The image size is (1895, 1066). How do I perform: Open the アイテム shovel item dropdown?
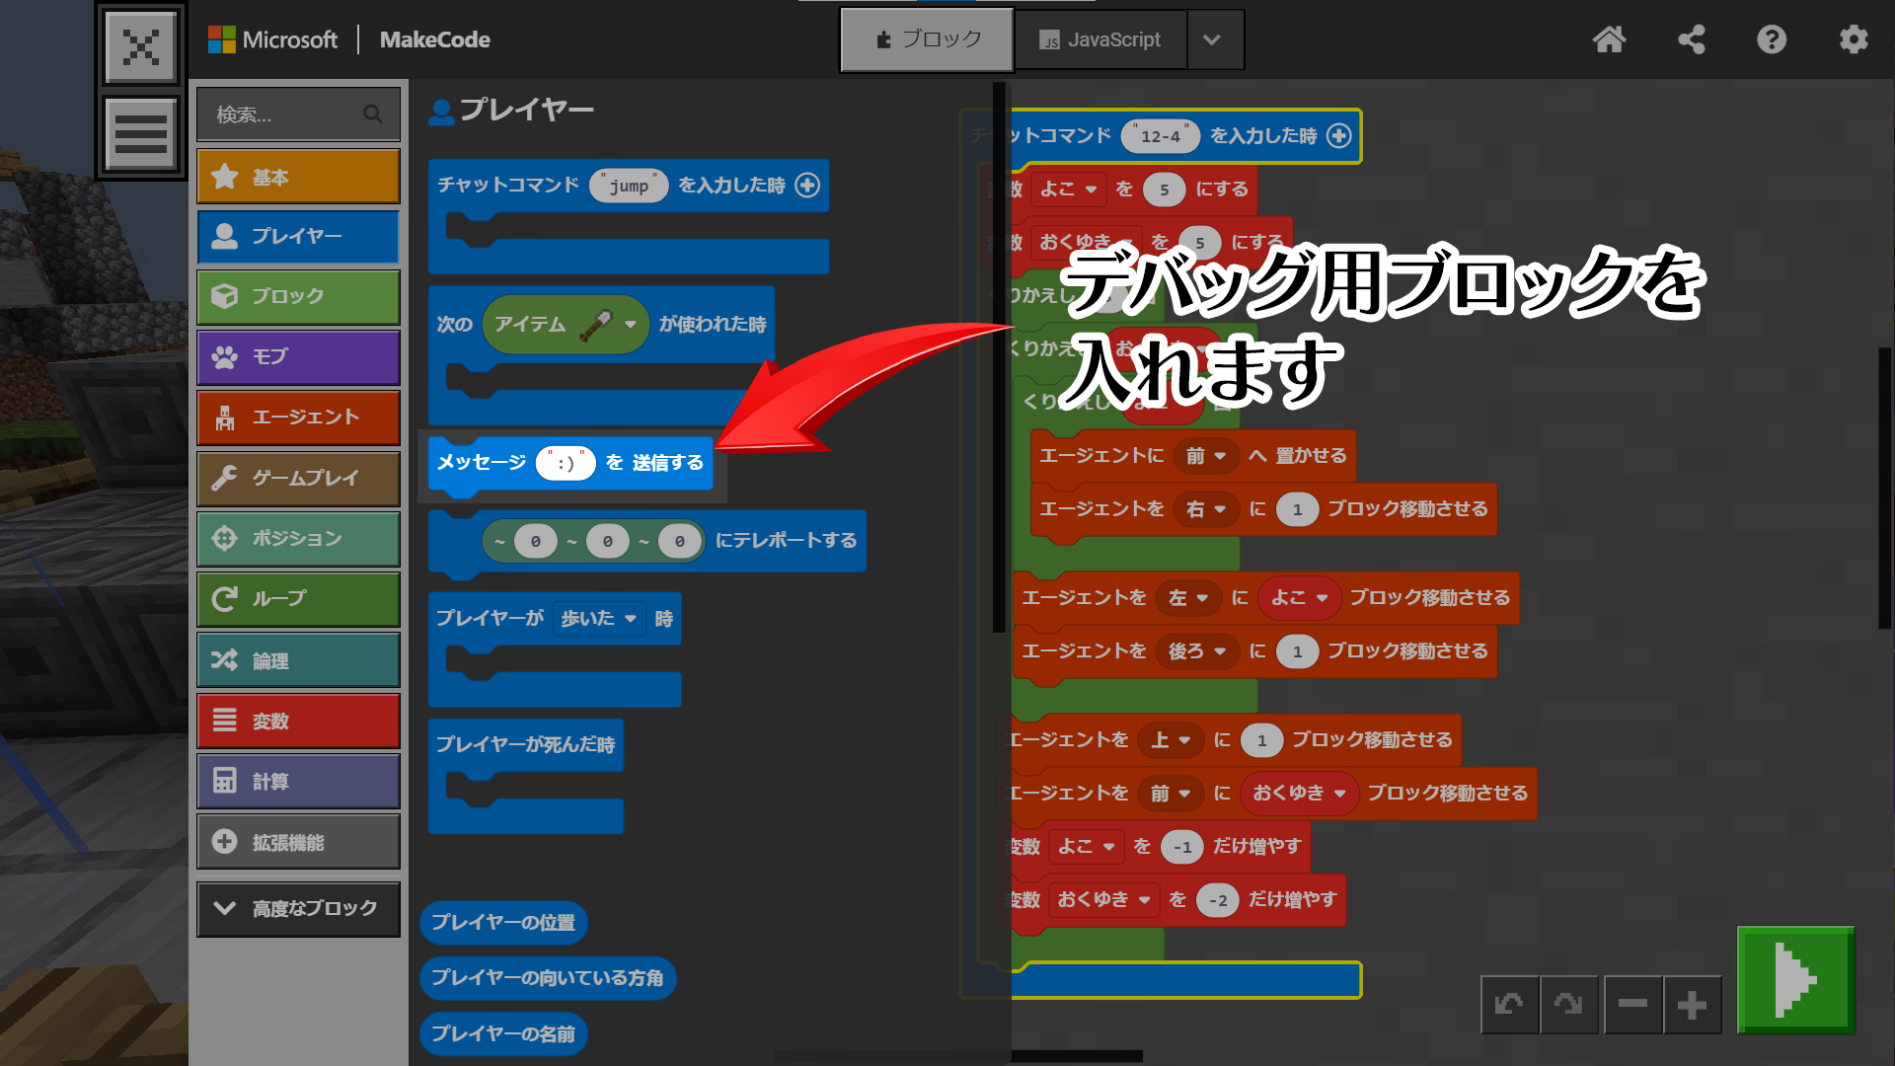click(630, 324)
